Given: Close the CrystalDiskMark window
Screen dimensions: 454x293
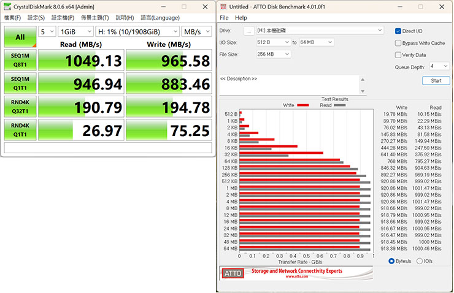Looking at the screenshot, I should tap(205, 7).
